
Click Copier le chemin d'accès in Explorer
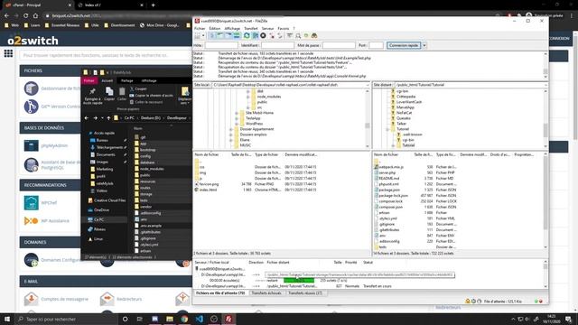pos(151,96)
